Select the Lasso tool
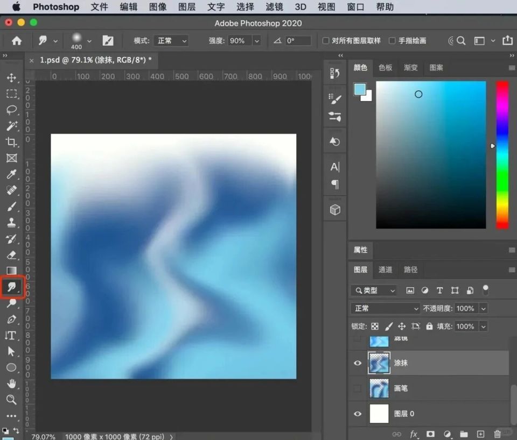 (x=11, y=110)
